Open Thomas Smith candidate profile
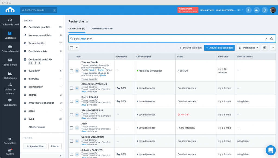 [x=90, y=62]
